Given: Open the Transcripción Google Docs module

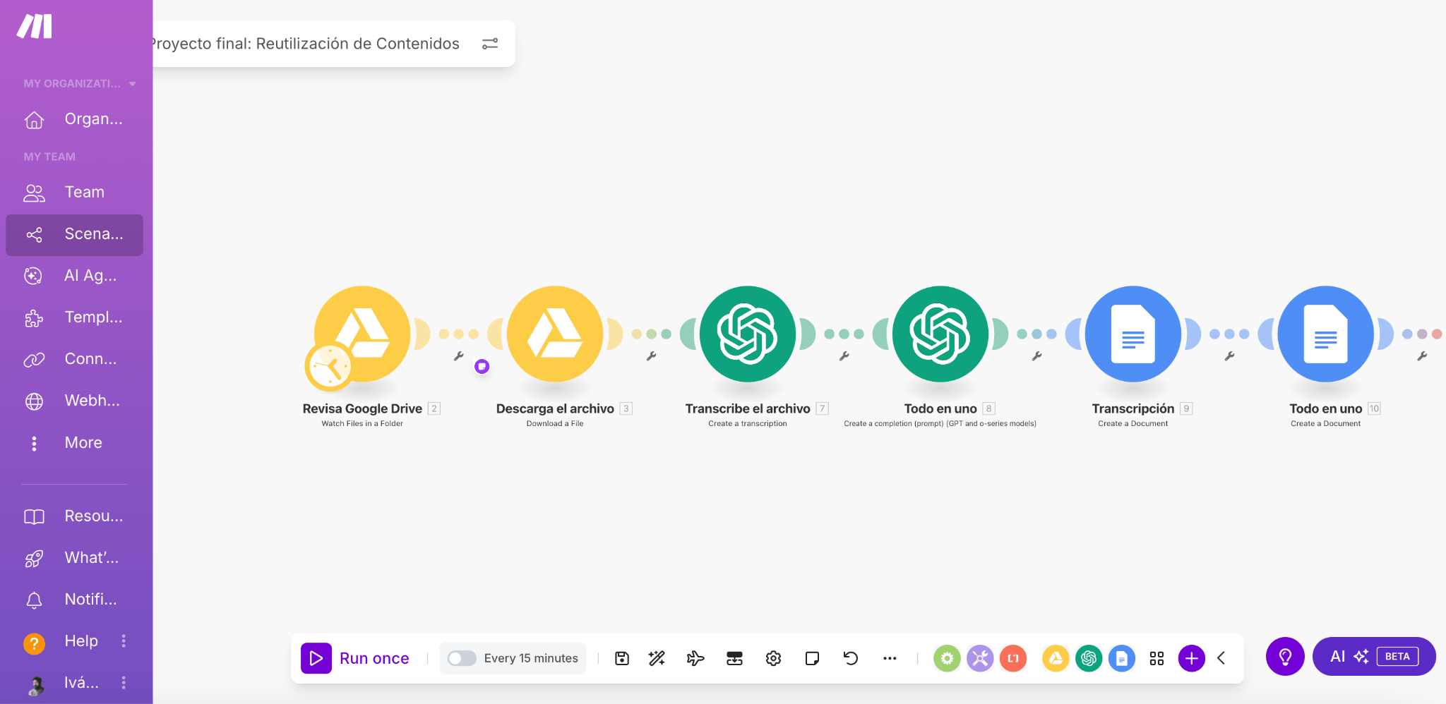Looking at the screenshot, I should coord(1133,334).
